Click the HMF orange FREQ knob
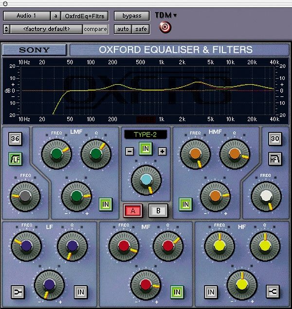The width and height of the screenshot is (292, 309). point(195,154)
